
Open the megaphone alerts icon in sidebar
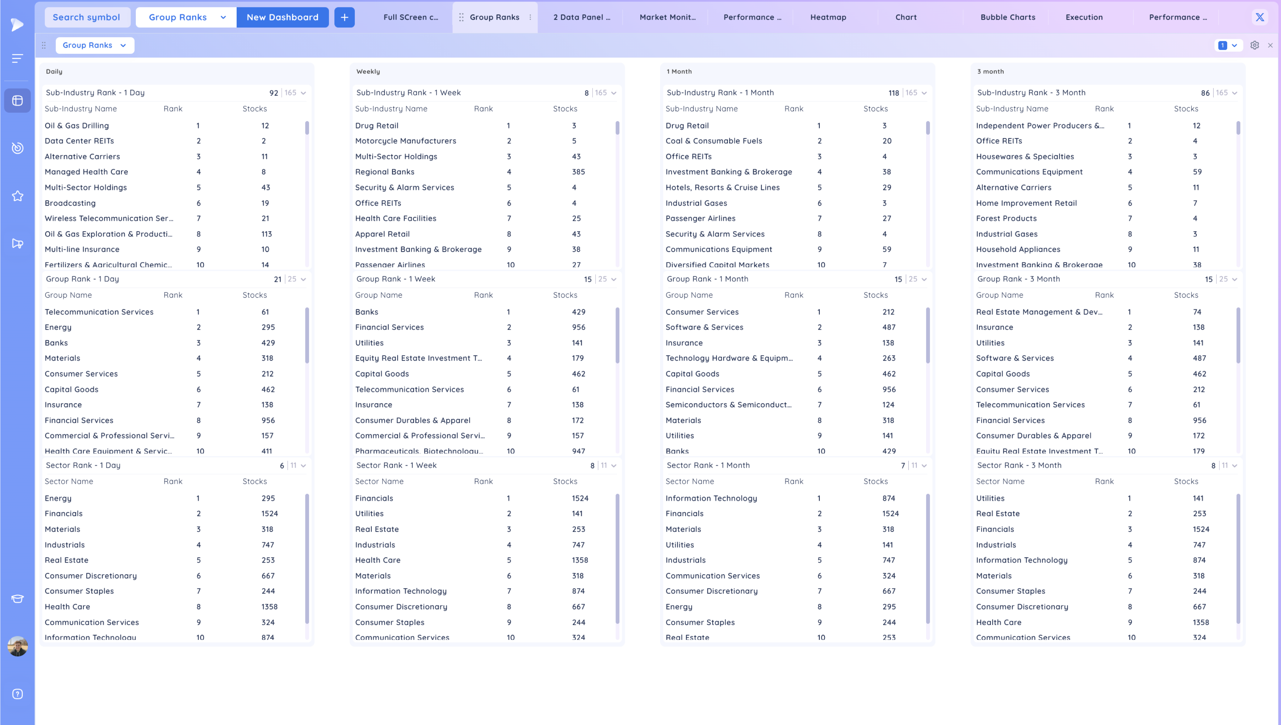click(x=17, y=243)
